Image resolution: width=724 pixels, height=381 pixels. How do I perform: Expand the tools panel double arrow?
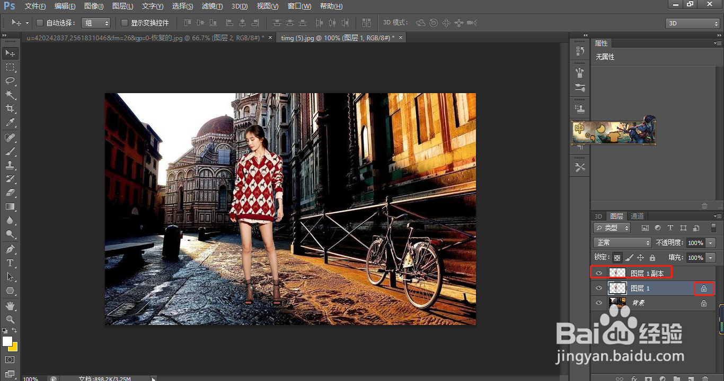5,36
